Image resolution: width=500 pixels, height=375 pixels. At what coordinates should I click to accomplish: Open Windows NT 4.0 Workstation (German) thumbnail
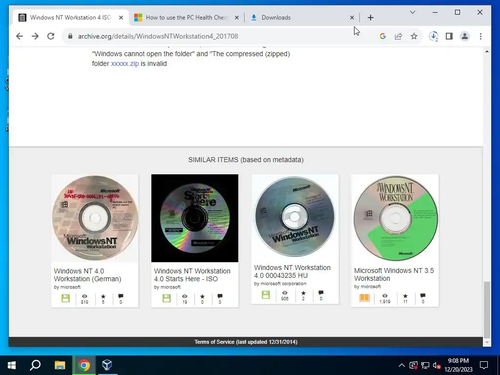point(95,218)
